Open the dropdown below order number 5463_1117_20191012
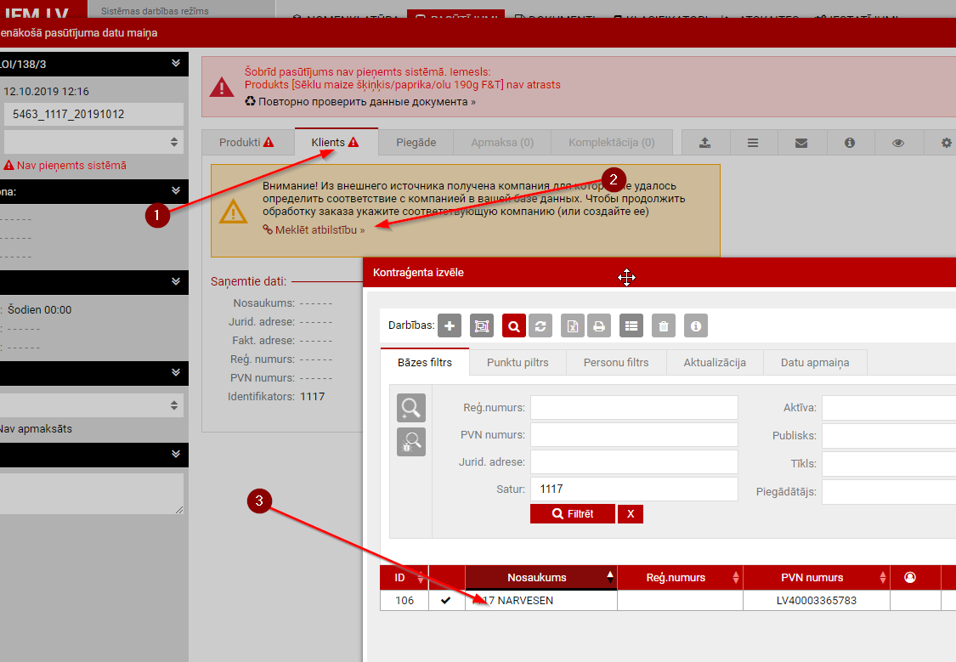The width and height of the screenshot is (956, 662). click(x=93, y=141)
